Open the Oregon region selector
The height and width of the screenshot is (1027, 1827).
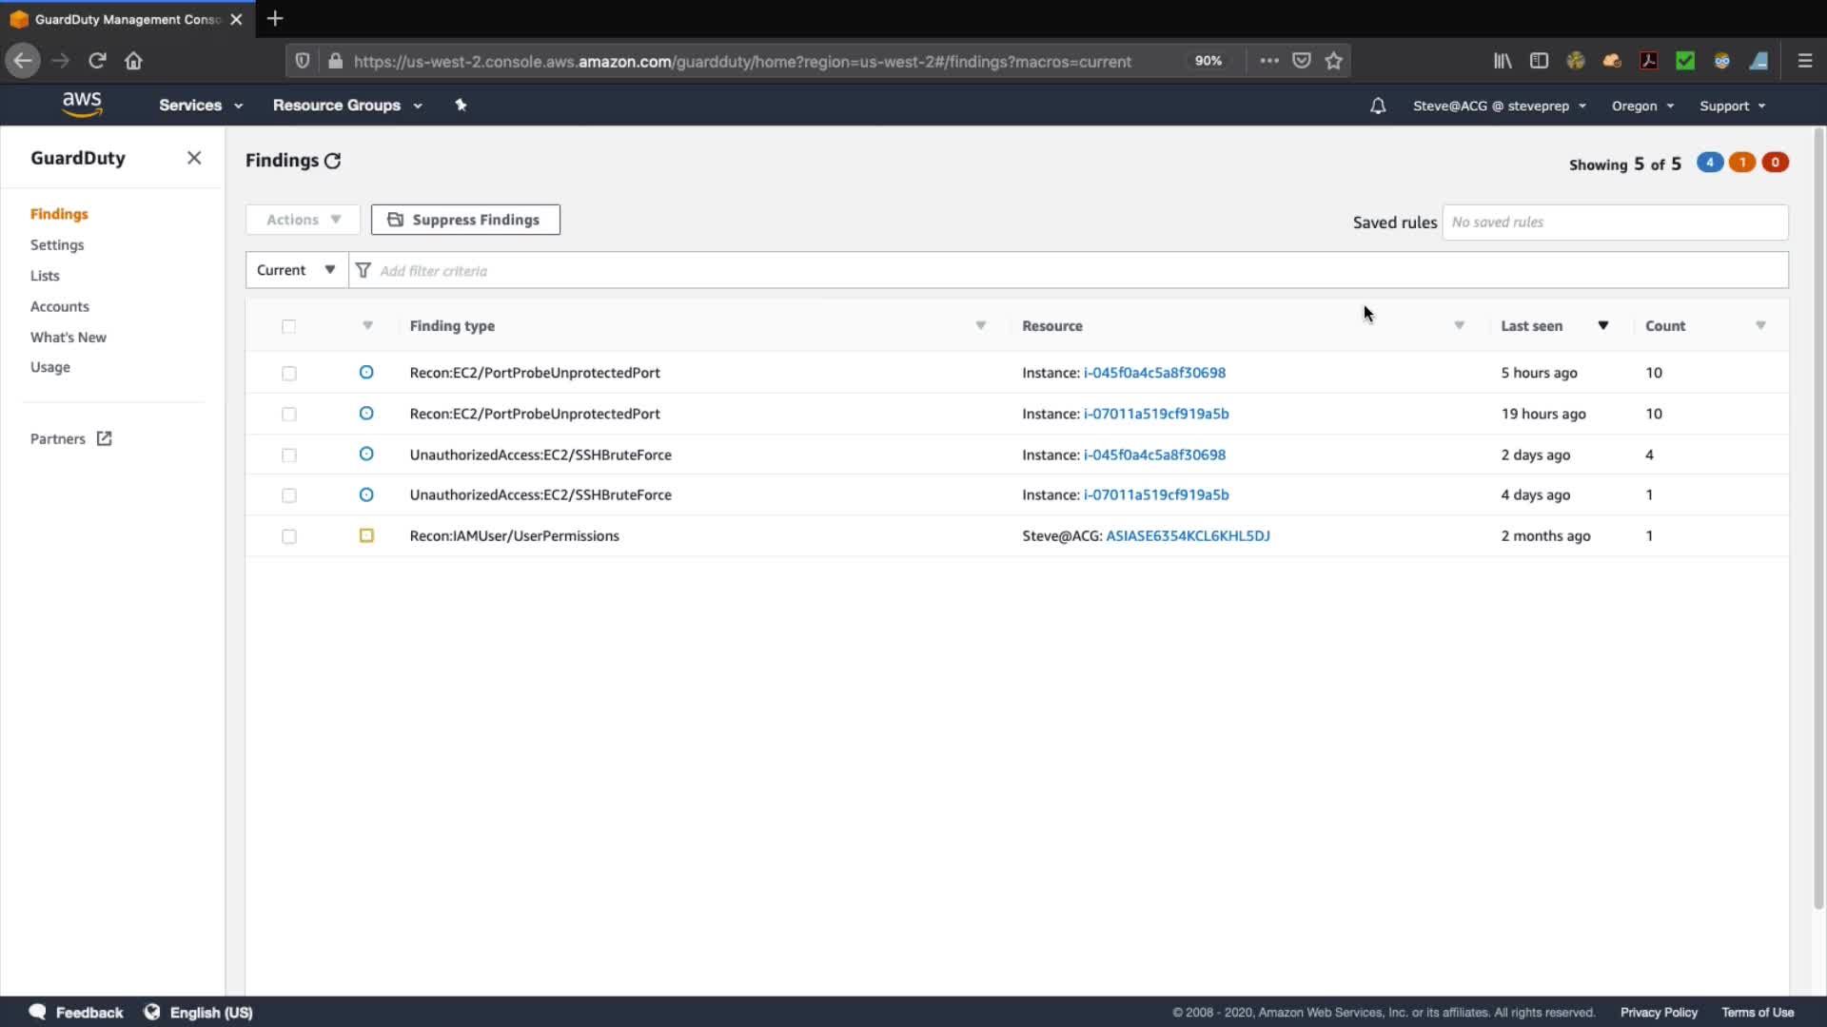(1642, 106)
